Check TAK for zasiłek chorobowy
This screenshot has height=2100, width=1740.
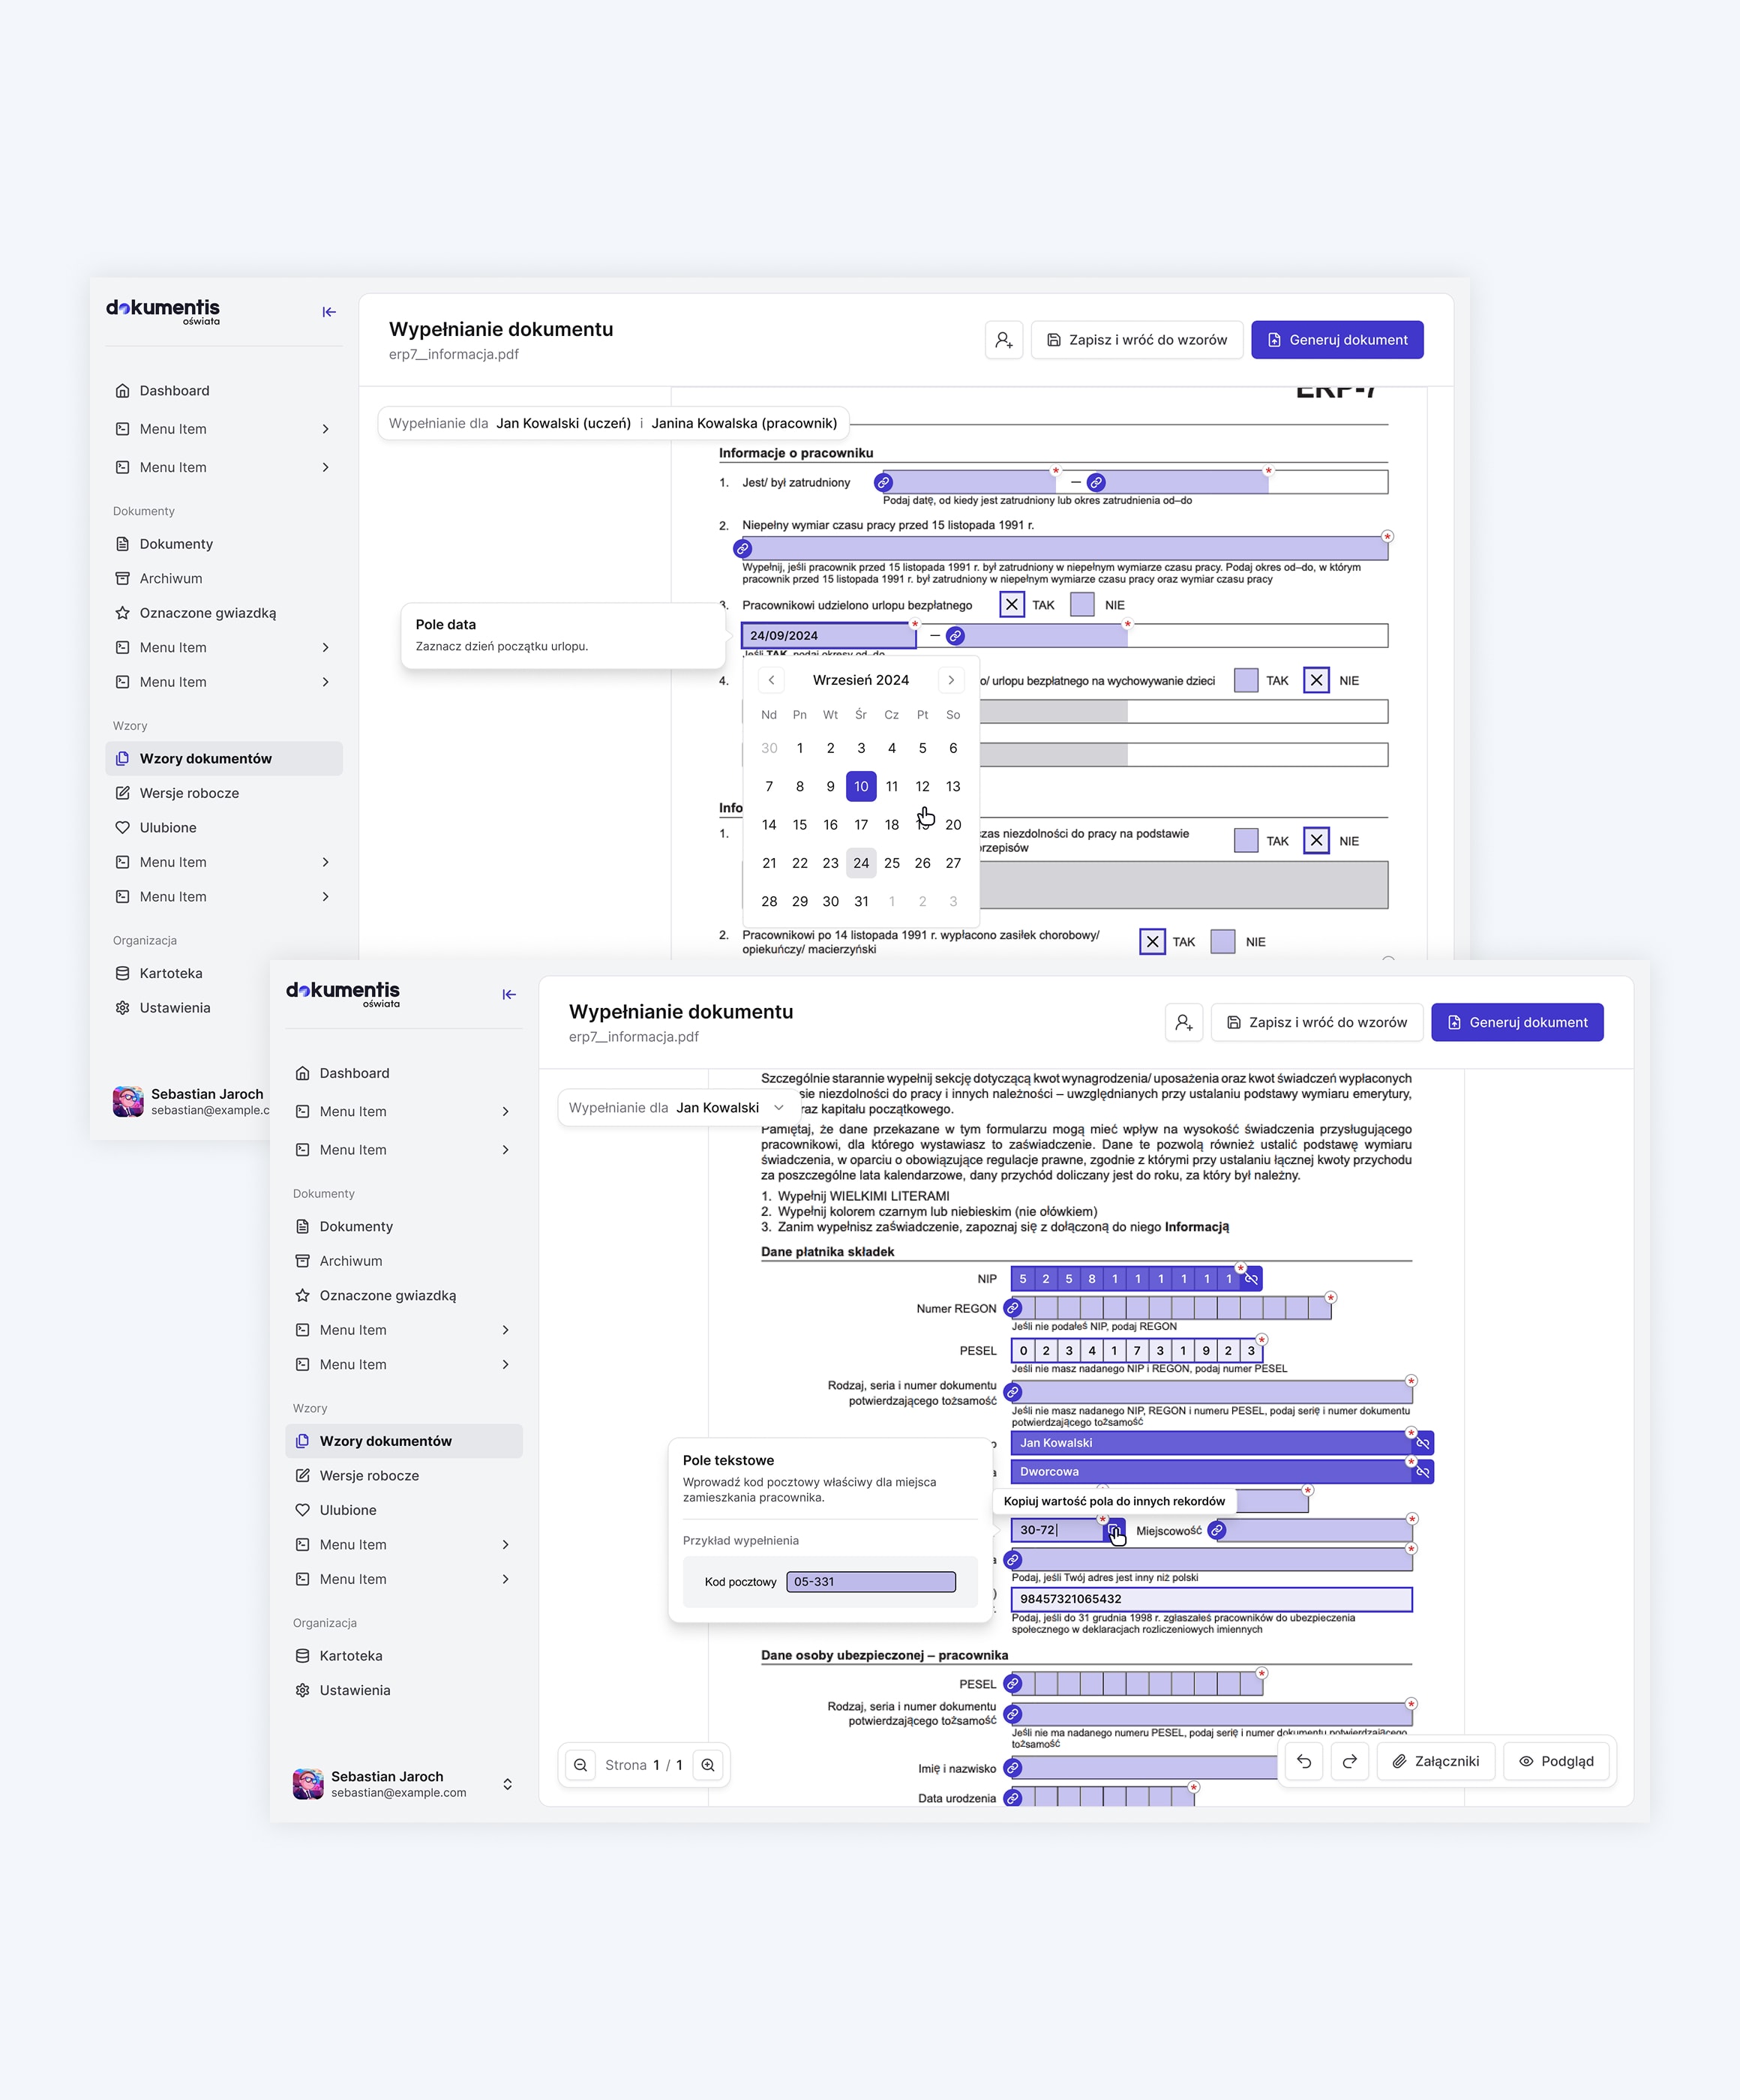pos(1153,942)
